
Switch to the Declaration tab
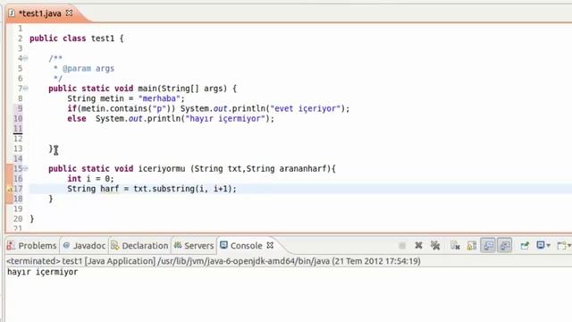pos(140,246)
